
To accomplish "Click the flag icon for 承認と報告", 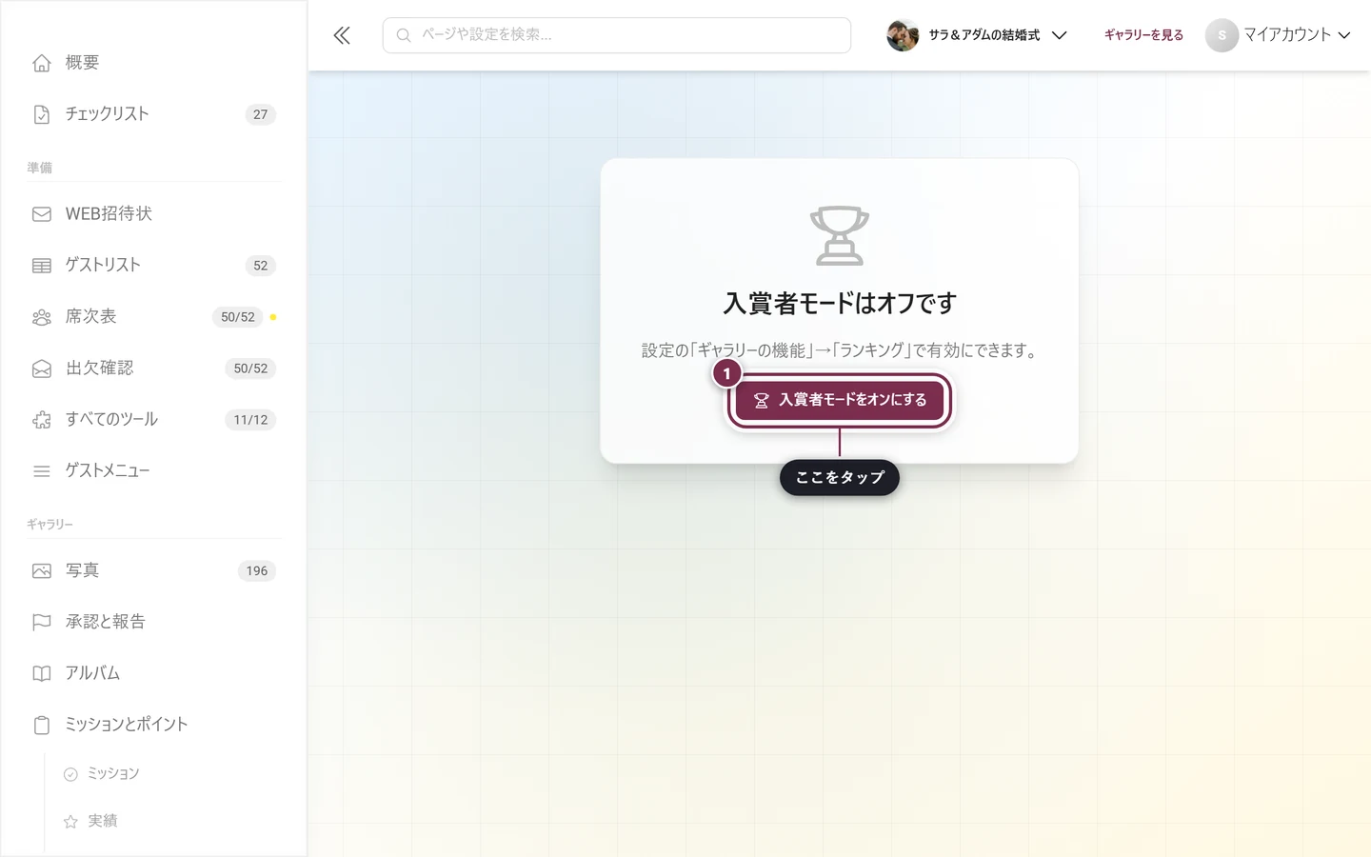I will tap(42, 623).
